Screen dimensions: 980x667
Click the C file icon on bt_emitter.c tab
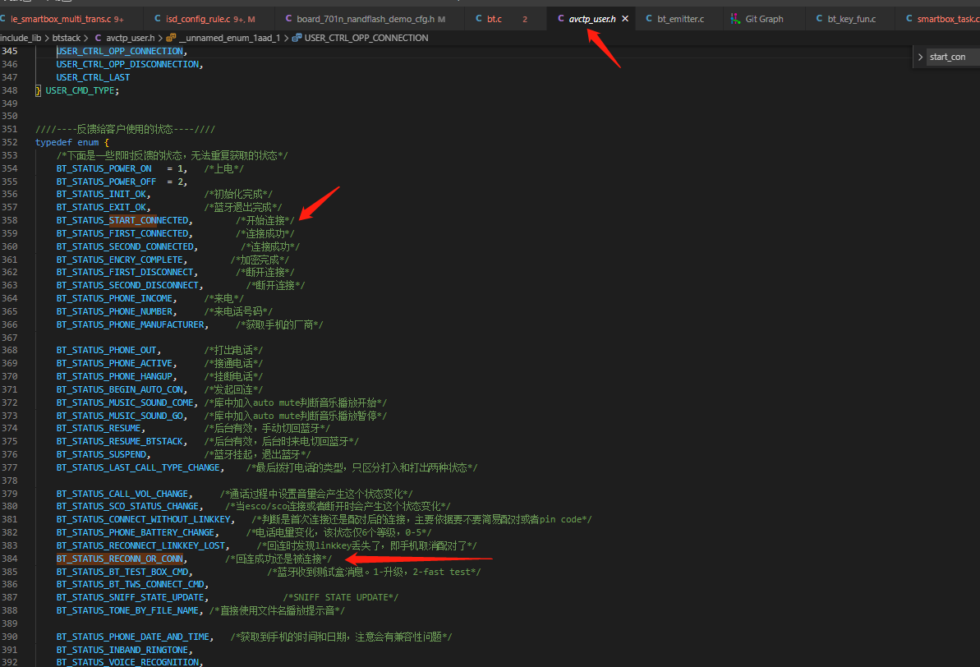pyautogui.click(x=650, y=19)
